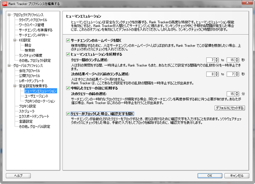Open サーチエンジンAPIキー settings
The width and height of the screenshot is (255, 184).
tap(33, 35)
